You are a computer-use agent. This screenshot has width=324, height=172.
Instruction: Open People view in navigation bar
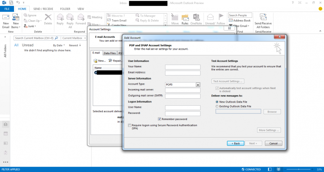click(5, 143)
